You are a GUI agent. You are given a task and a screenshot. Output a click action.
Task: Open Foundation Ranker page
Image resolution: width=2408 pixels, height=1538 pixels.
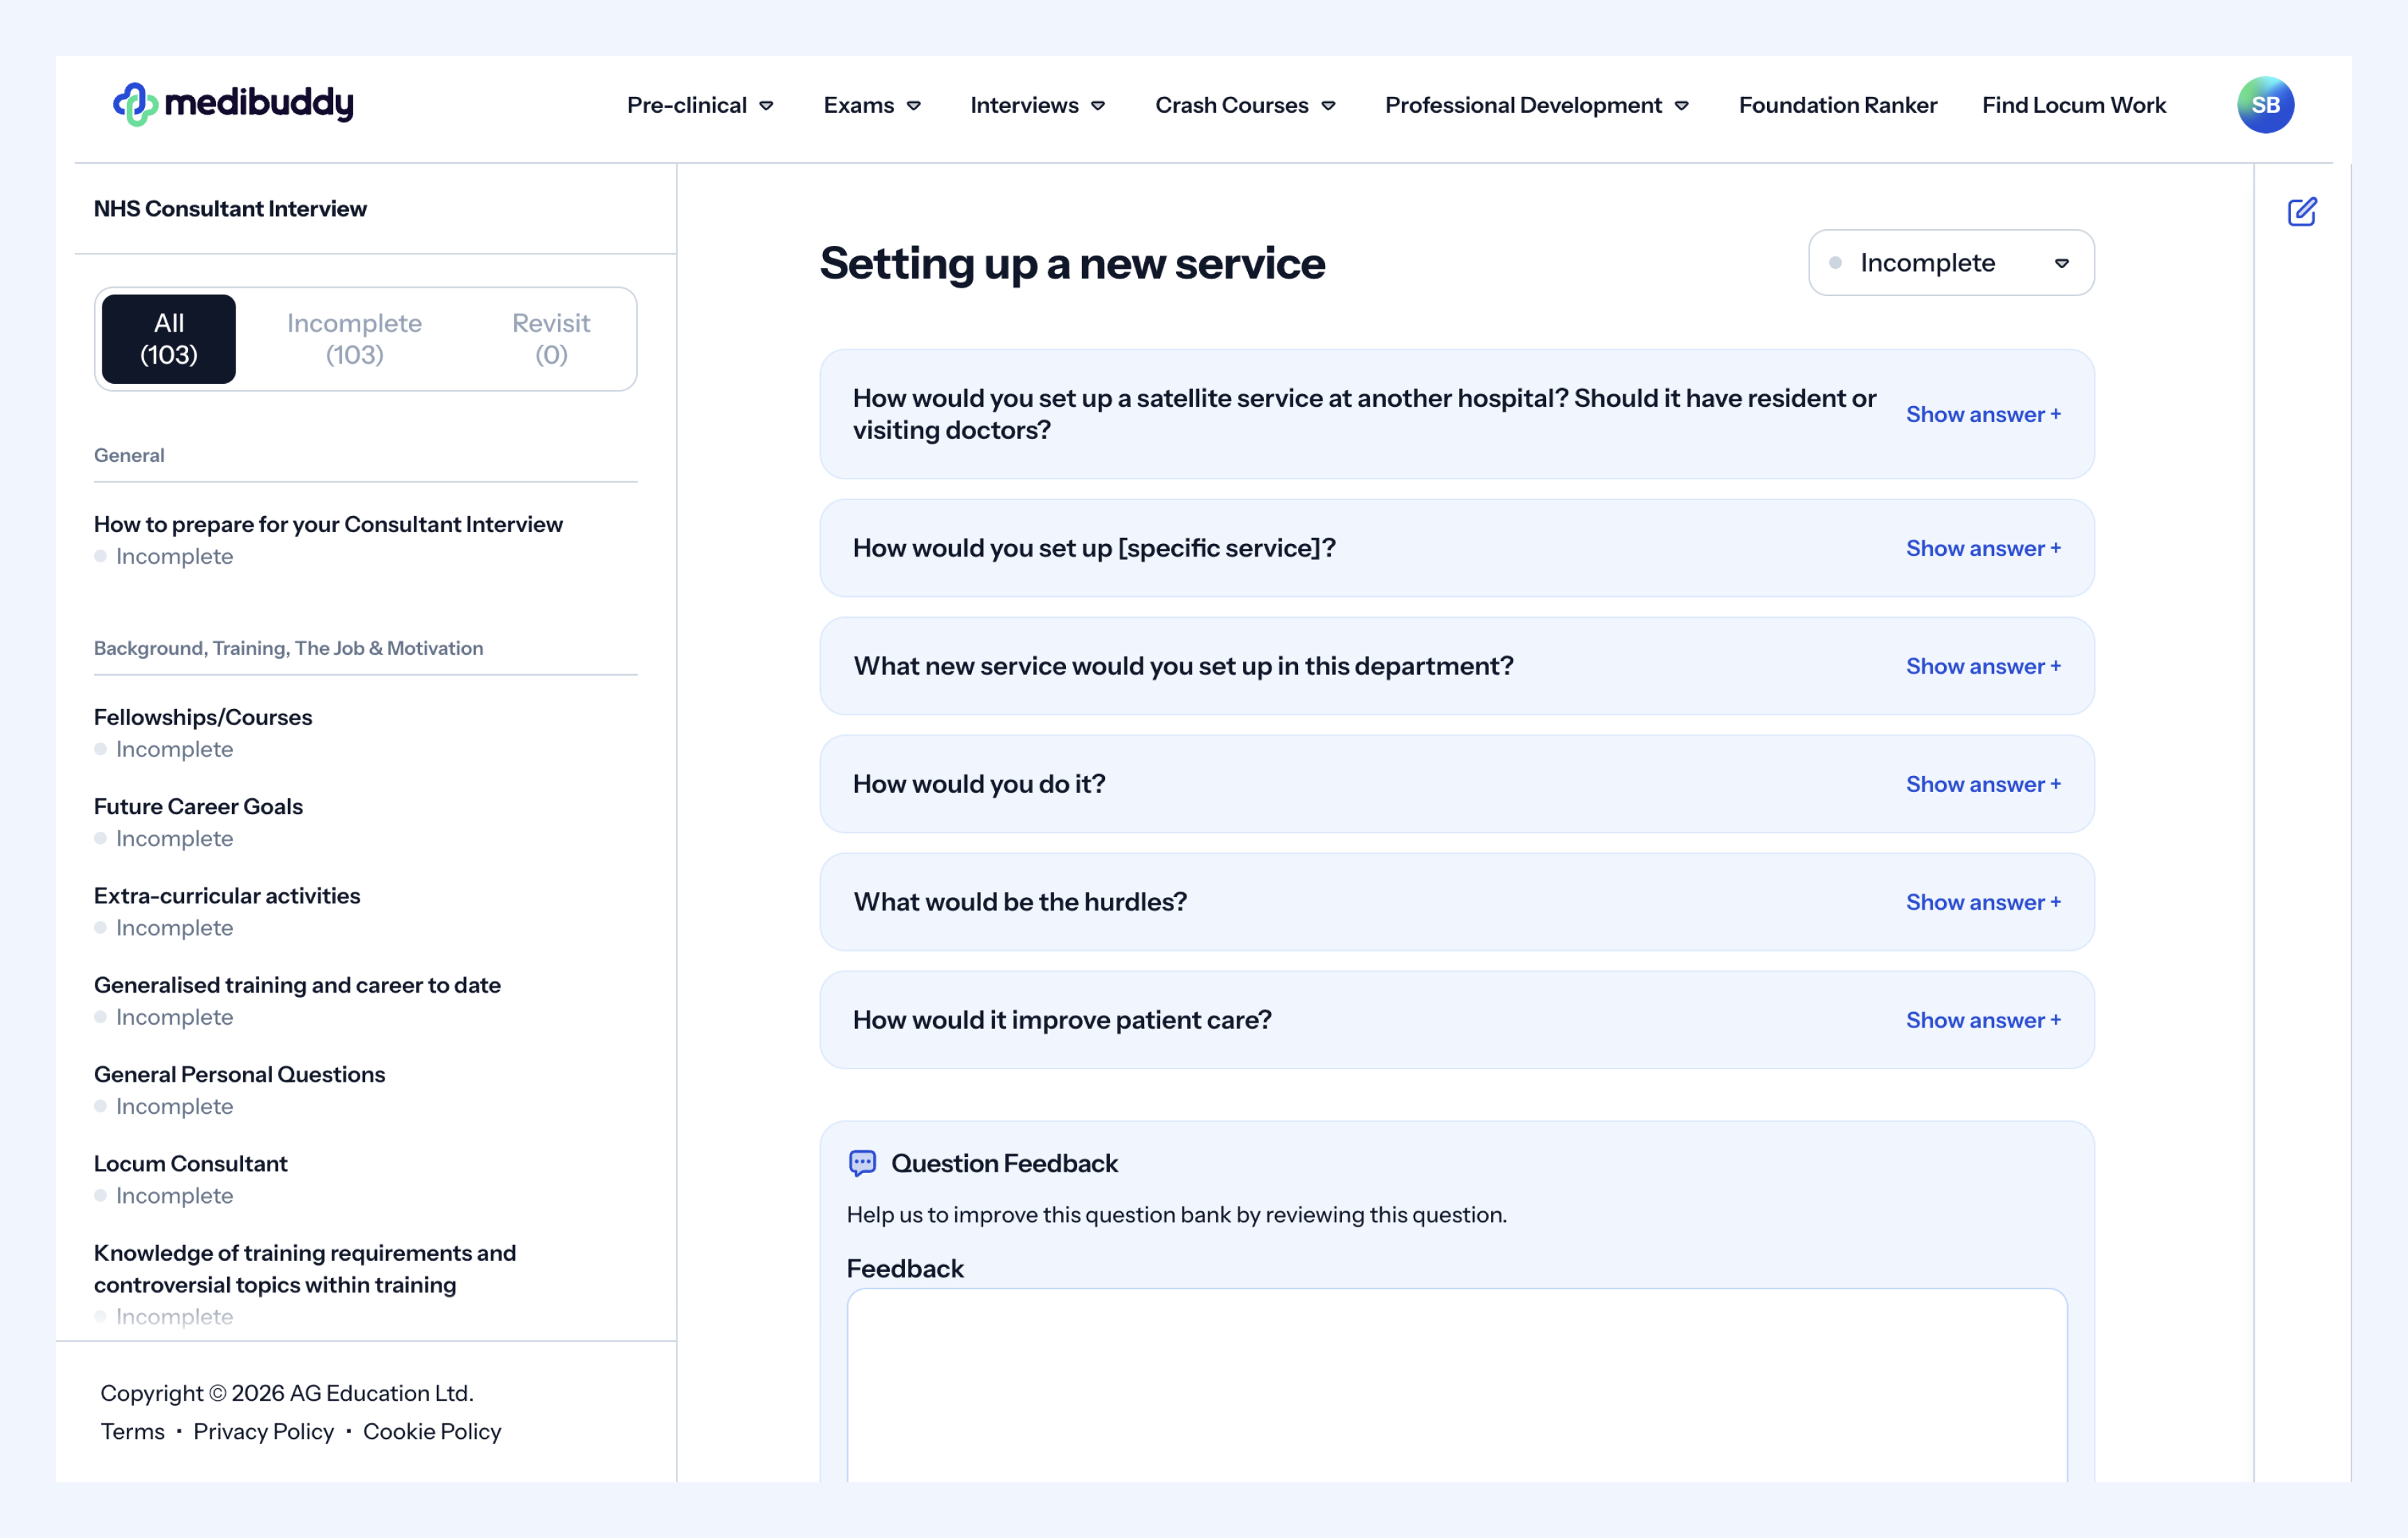click(x=1837, y=105)
